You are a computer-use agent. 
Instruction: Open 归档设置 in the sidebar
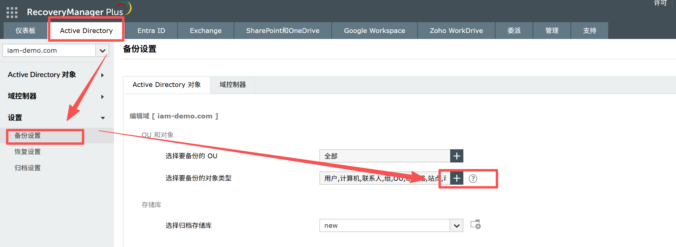[28, 168]
